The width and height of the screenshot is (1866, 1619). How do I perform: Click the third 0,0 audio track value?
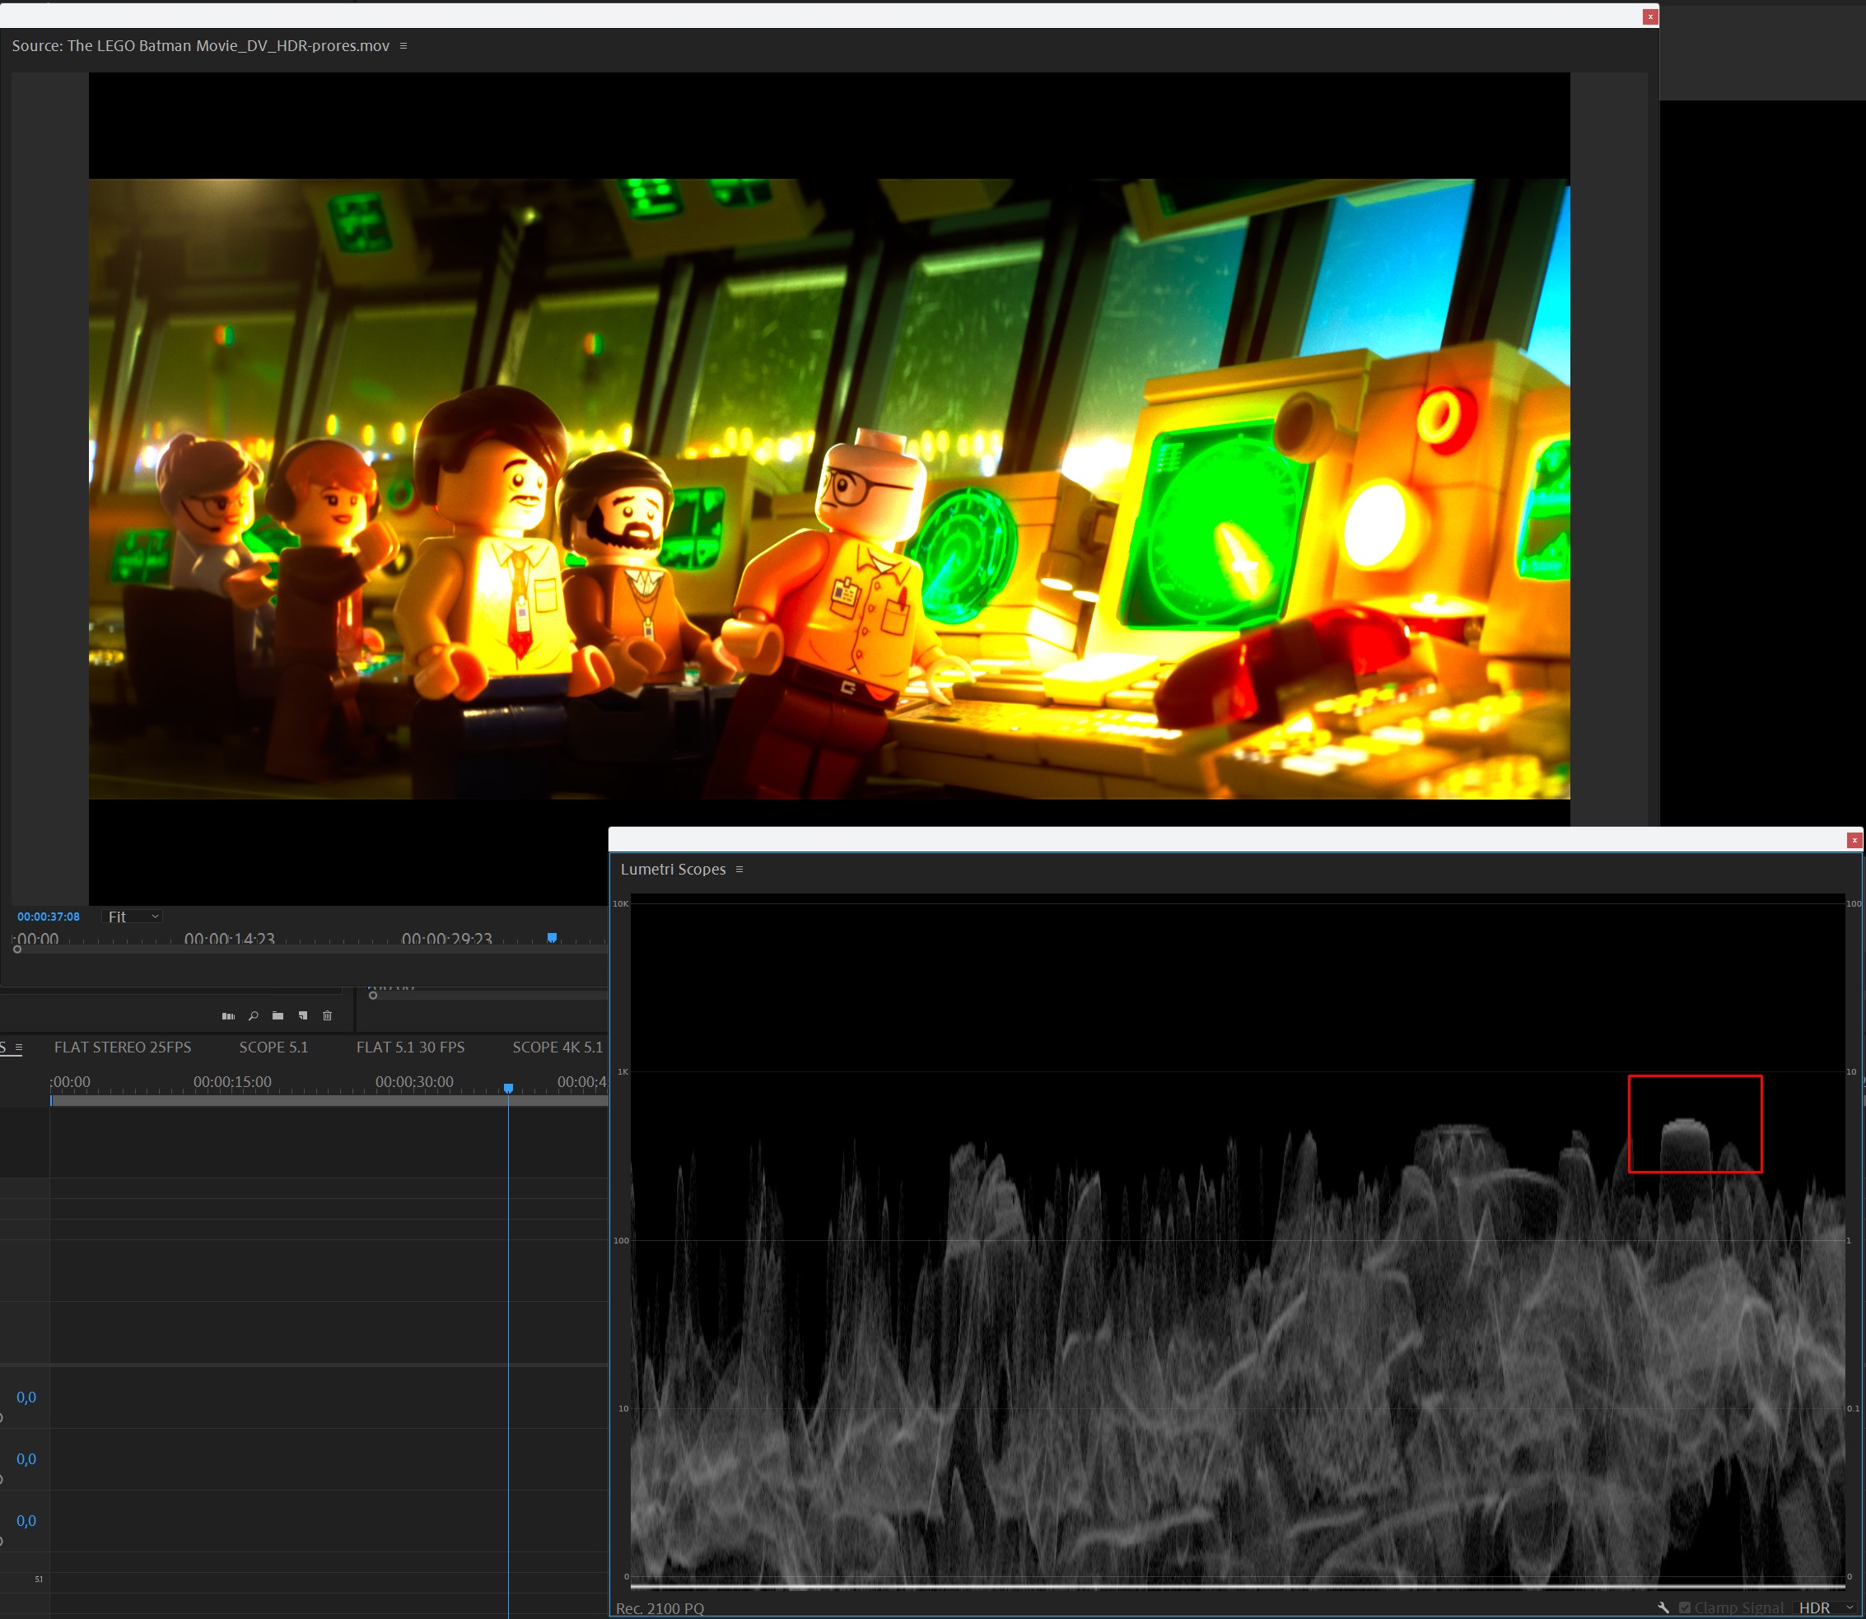click(x=26, y=1520)
